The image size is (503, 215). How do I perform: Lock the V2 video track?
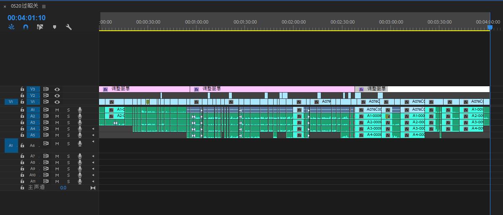[22, 96]
